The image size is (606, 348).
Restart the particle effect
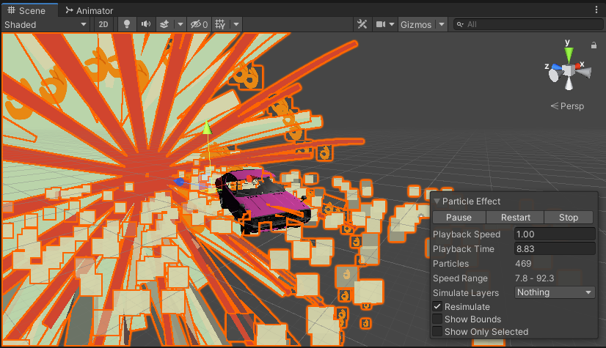coord(515,217)
